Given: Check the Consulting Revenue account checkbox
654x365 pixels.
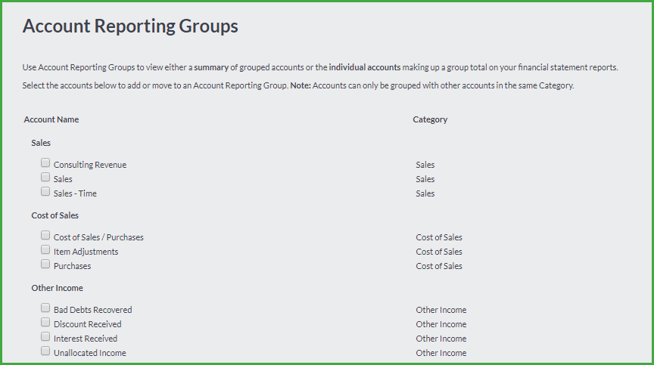Looking at the screenshot, I should coord(45,162).
